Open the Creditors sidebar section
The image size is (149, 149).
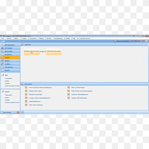pos(10,64)
